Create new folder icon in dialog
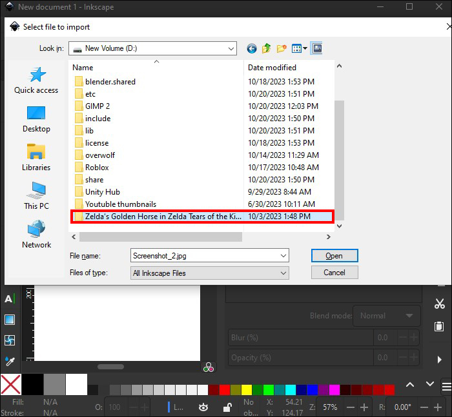 (282, 48)
